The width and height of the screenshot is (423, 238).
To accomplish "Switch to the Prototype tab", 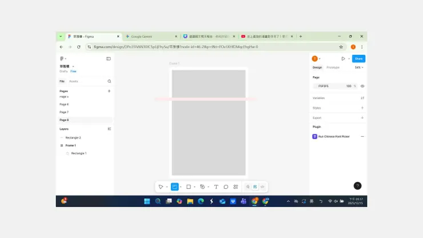I will point(333,68).
